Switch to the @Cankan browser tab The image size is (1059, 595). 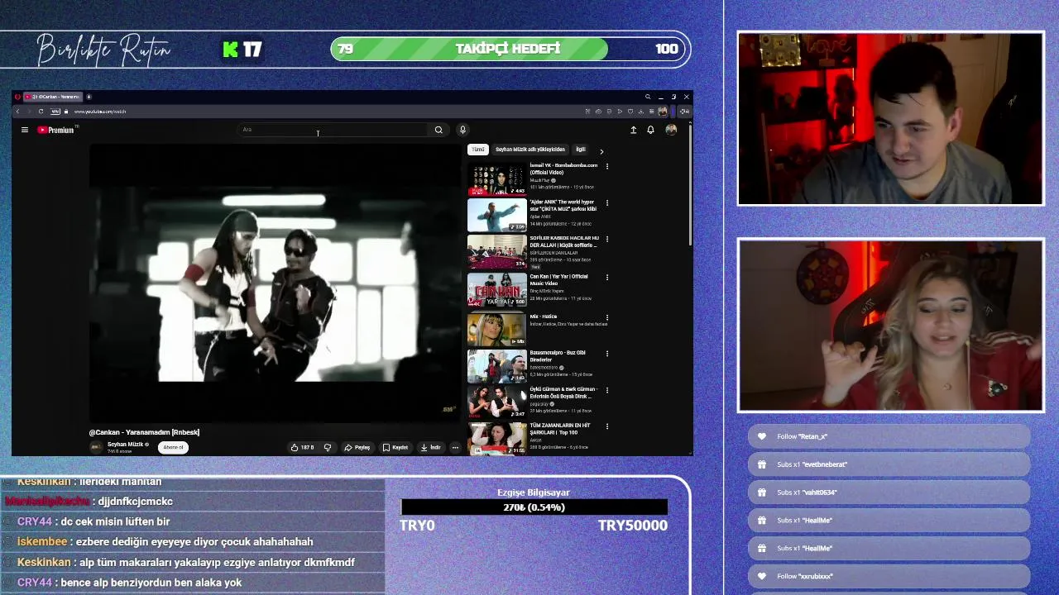coord(53,97)
